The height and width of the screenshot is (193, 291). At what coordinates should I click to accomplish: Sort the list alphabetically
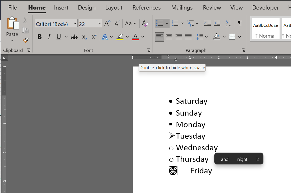[x=228, y=23]
